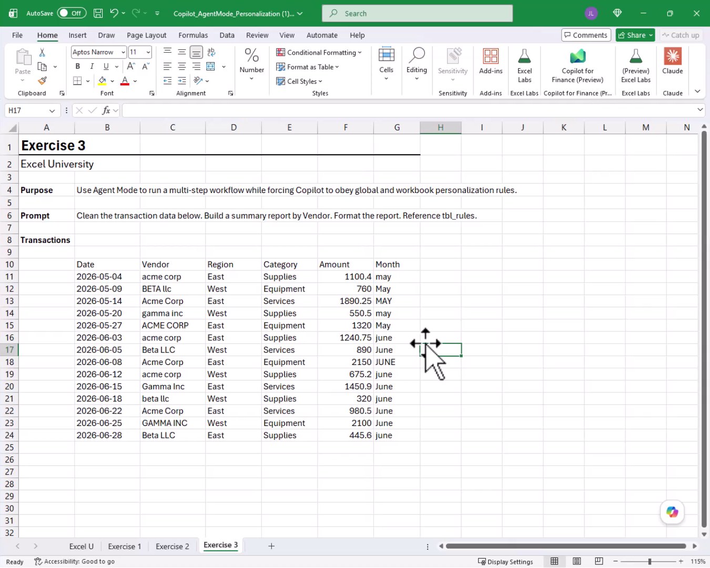Switch to the Excel U sheet

[x=81, y=546]
